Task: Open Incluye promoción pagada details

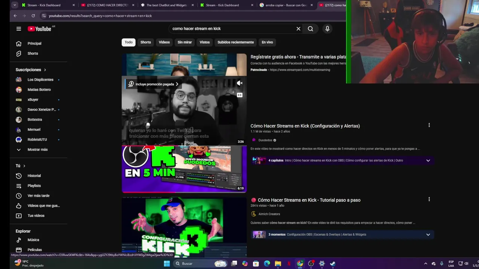Action: [x=153, y=84]
